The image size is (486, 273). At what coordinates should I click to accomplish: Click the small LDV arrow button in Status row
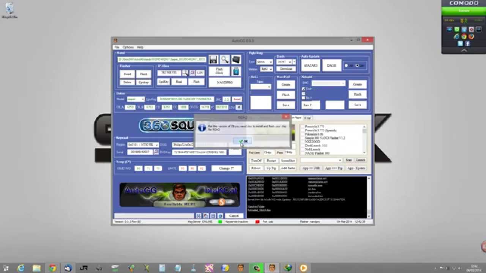tap(239, 107)
